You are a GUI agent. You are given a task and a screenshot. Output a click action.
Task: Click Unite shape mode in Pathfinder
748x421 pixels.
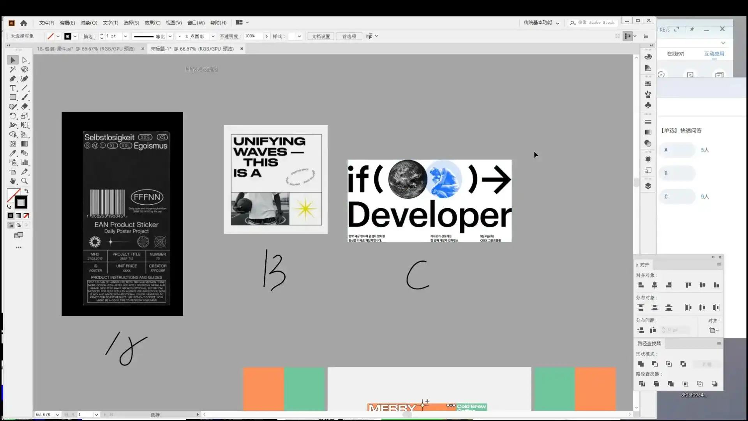(x=641, y=364)
